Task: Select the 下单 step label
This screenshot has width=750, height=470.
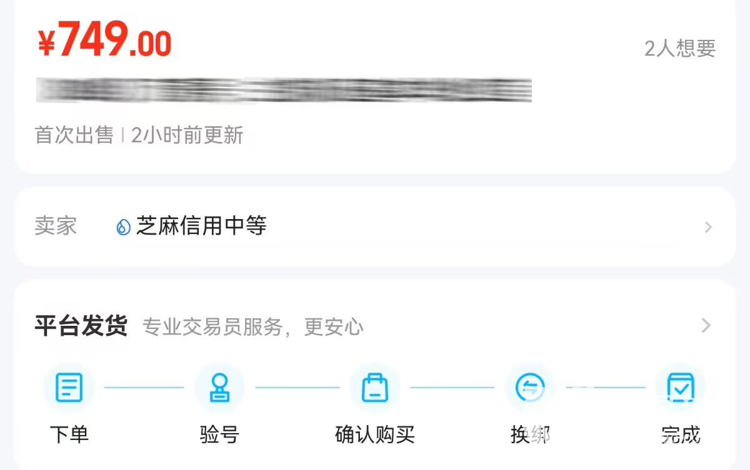Action: pyautogui.click(x=69, y=434)
